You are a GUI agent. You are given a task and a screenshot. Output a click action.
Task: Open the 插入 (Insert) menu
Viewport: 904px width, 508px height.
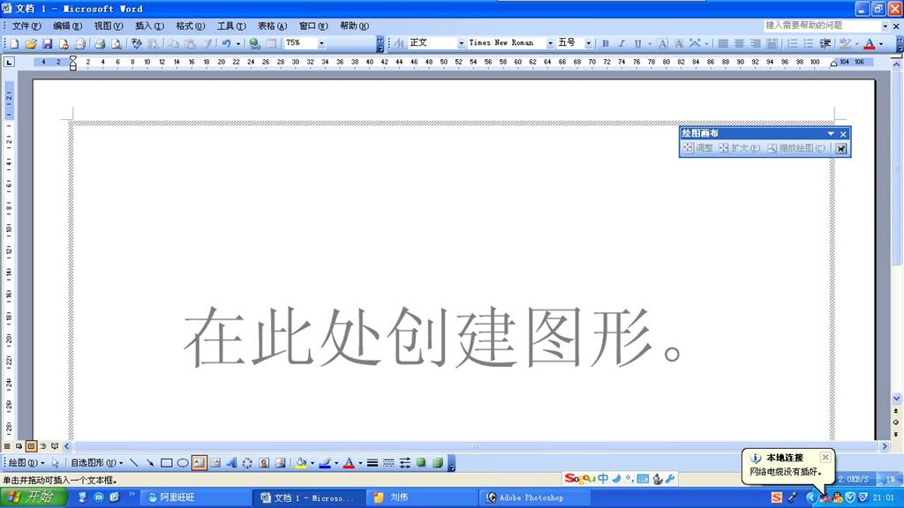[x=148, y=26]
